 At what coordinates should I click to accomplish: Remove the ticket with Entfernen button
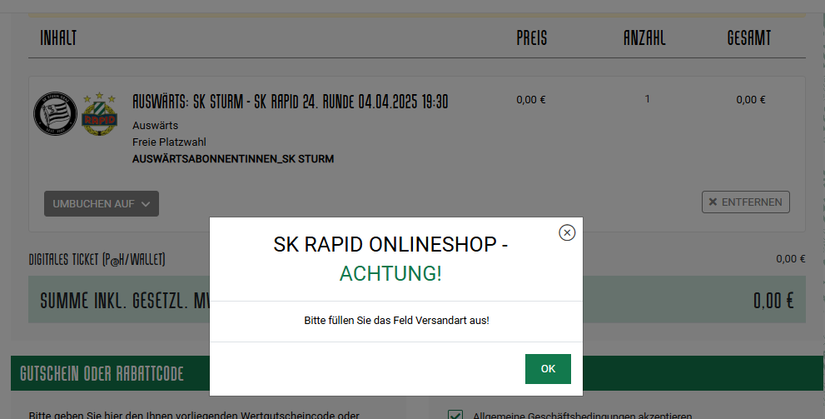(x=746, y=202)
